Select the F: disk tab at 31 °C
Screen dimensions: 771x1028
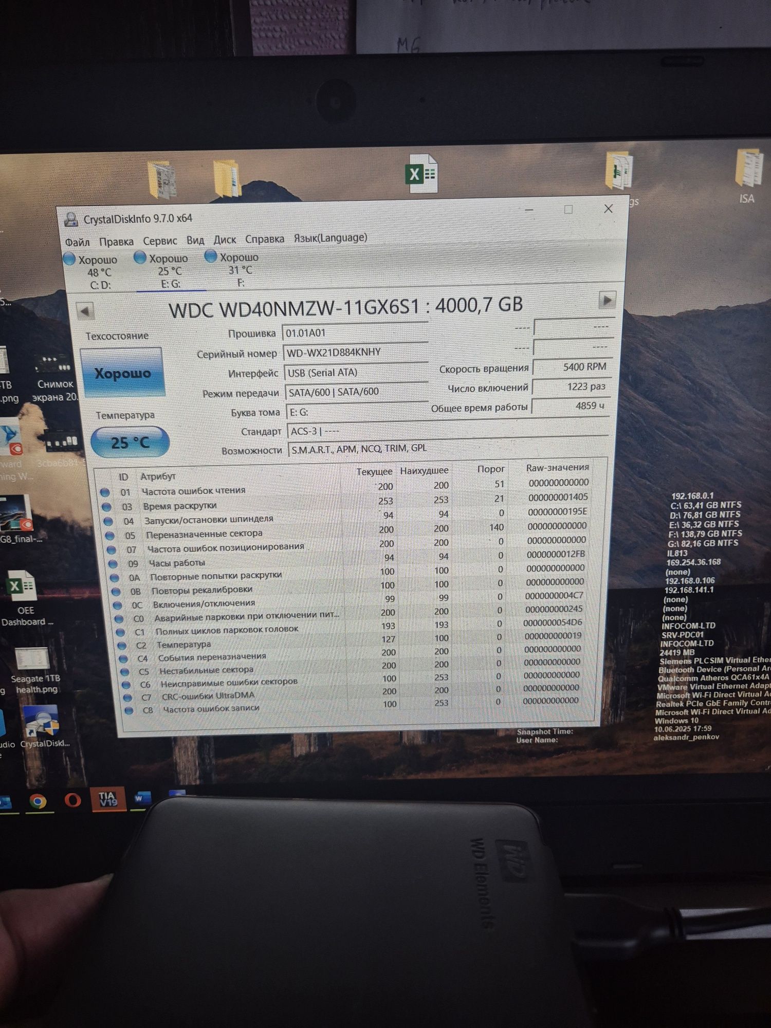coord(239,269)
